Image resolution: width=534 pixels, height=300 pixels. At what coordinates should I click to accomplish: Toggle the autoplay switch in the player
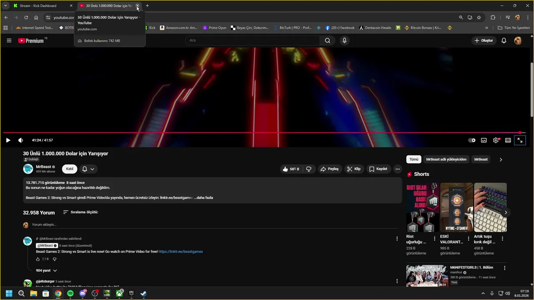[472, 140]
